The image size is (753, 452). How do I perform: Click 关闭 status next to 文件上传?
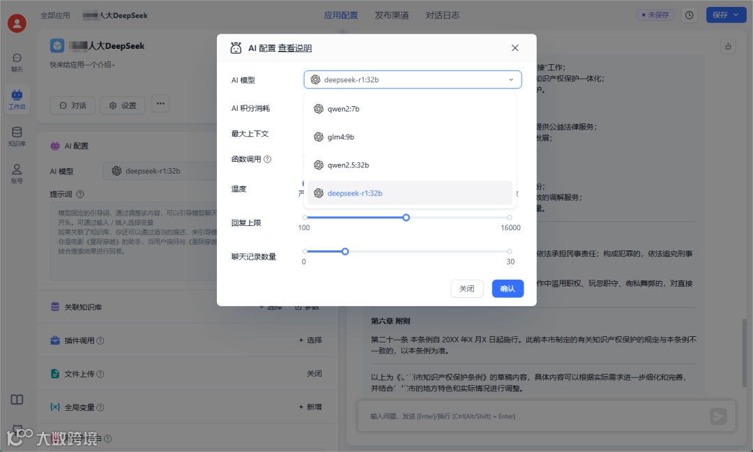[314, 374]
